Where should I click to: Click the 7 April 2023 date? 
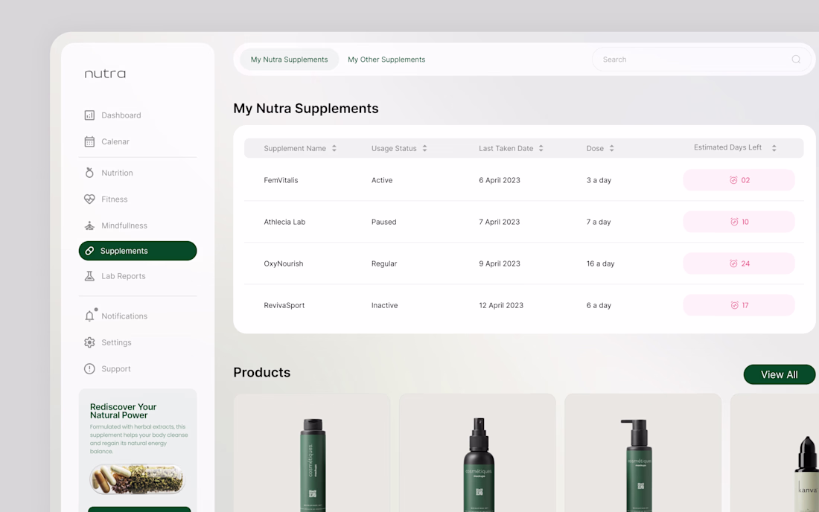(x=500, y=222)
